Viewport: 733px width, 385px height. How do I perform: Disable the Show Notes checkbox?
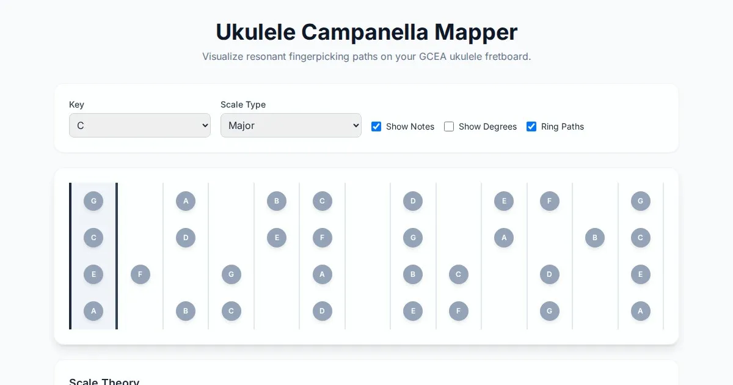point(376,127)
